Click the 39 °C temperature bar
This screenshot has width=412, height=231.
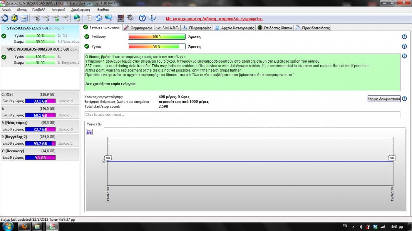click(40, 42)
